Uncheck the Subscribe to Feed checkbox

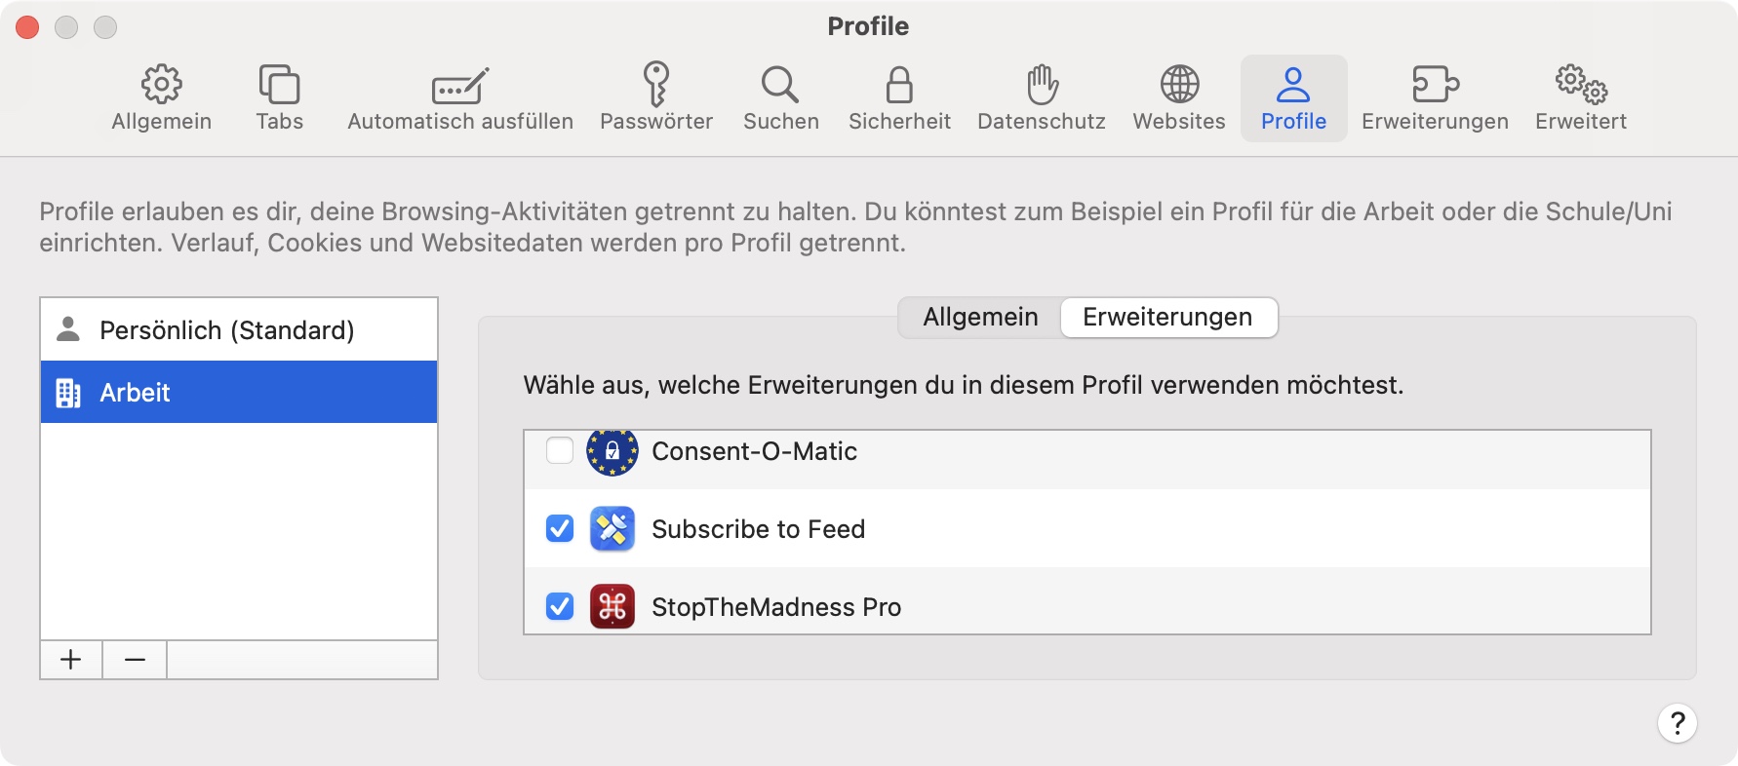[x=560, y=529]
